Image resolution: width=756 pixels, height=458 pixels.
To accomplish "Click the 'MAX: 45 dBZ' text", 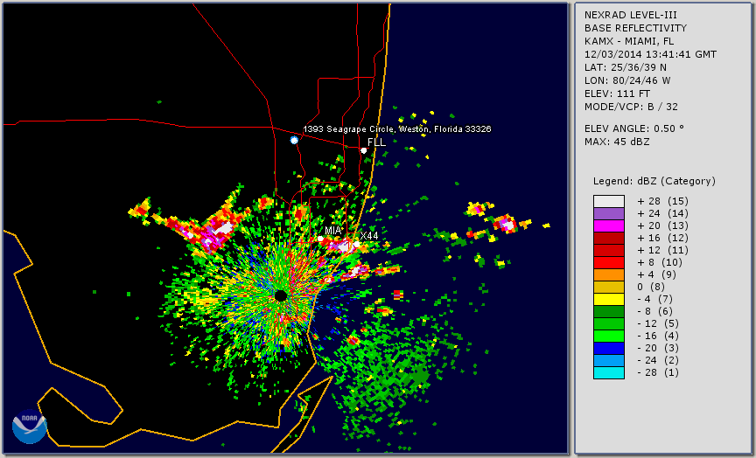I will (617, 142).
